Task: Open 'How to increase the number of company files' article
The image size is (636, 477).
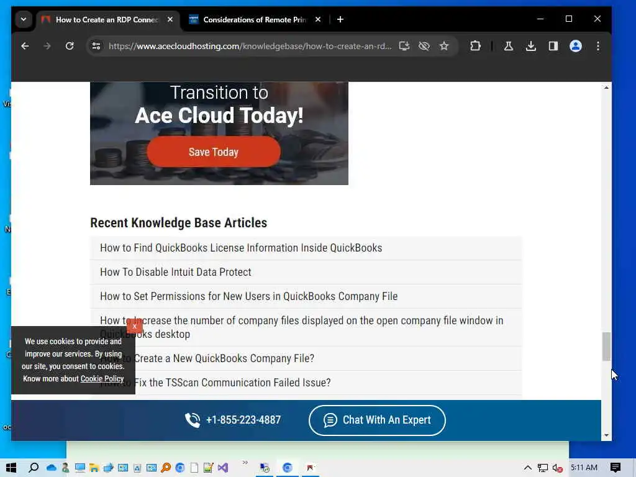Action: point(302,327)
